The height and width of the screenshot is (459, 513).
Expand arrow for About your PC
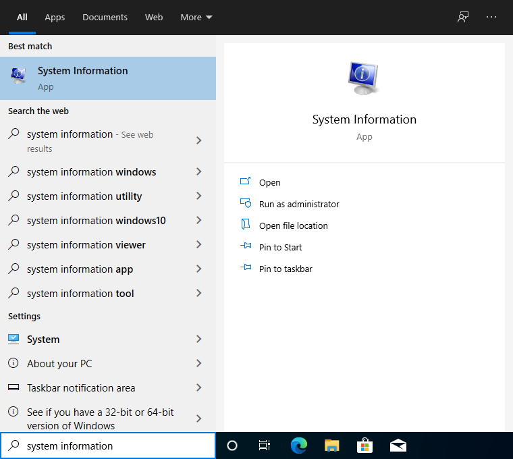coord(198,363)
